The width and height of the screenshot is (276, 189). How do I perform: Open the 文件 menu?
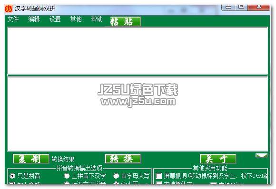[13, 19]
